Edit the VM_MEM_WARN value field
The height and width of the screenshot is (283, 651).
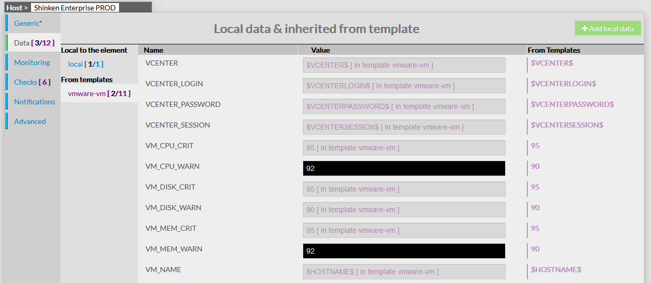click(x=404, y=251)
